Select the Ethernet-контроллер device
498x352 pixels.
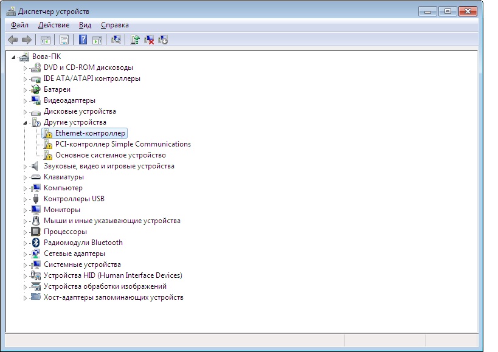[x=90, y=133]
